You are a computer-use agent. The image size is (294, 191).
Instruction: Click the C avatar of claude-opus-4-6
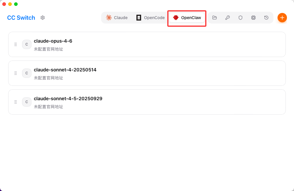point(27,44)
